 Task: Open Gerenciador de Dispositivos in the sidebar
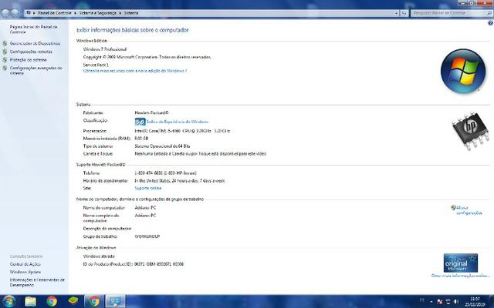[x=35, y=43]
